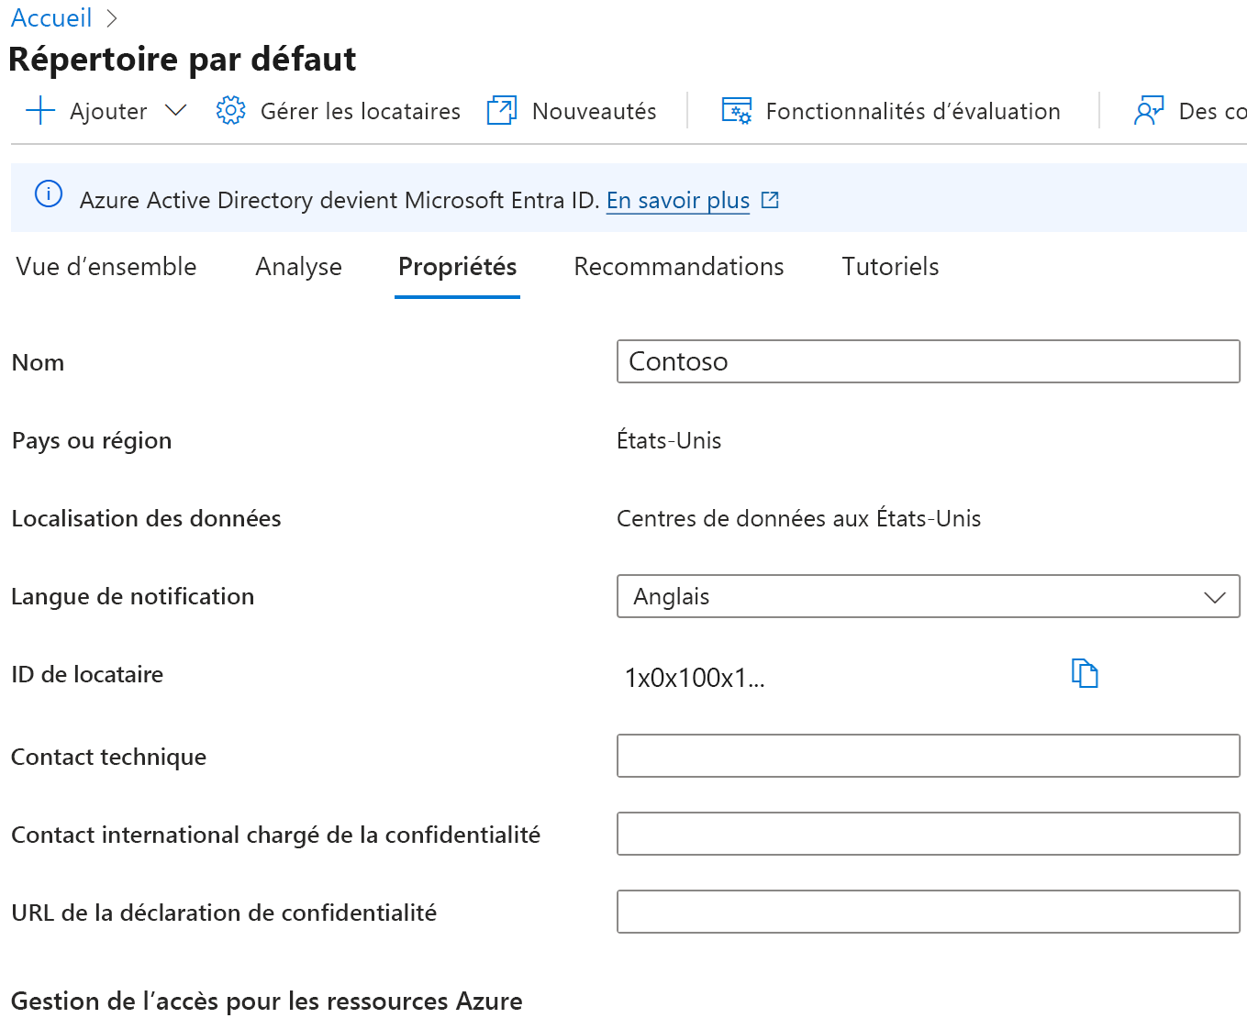Click the Nouveautés external window icon
This screenshot has width=1247, height=1018.
click(502, 111)
